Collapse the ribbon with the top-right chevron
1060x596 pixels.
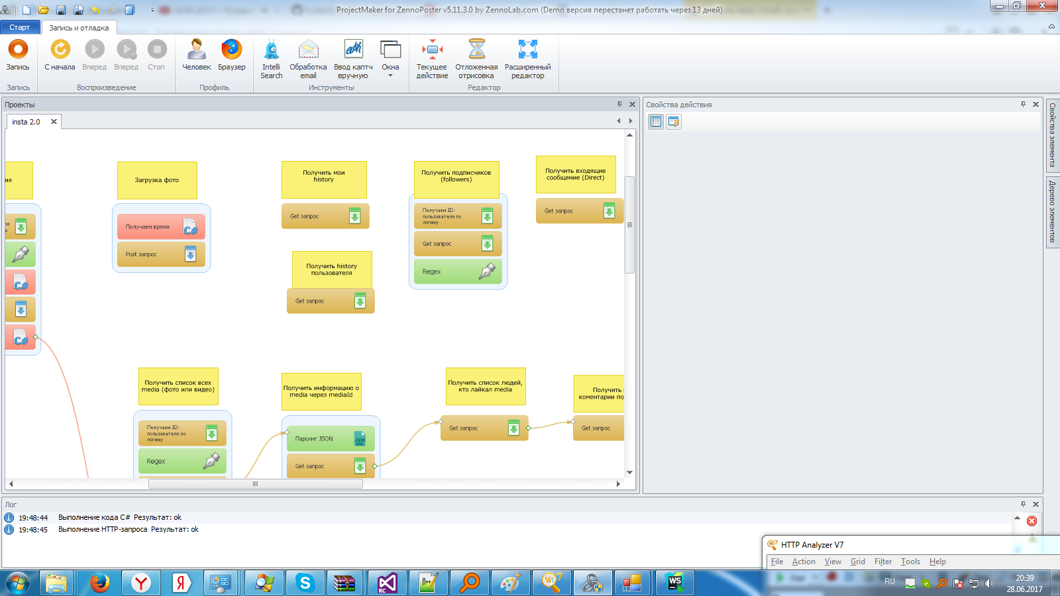pos(1051,26)
